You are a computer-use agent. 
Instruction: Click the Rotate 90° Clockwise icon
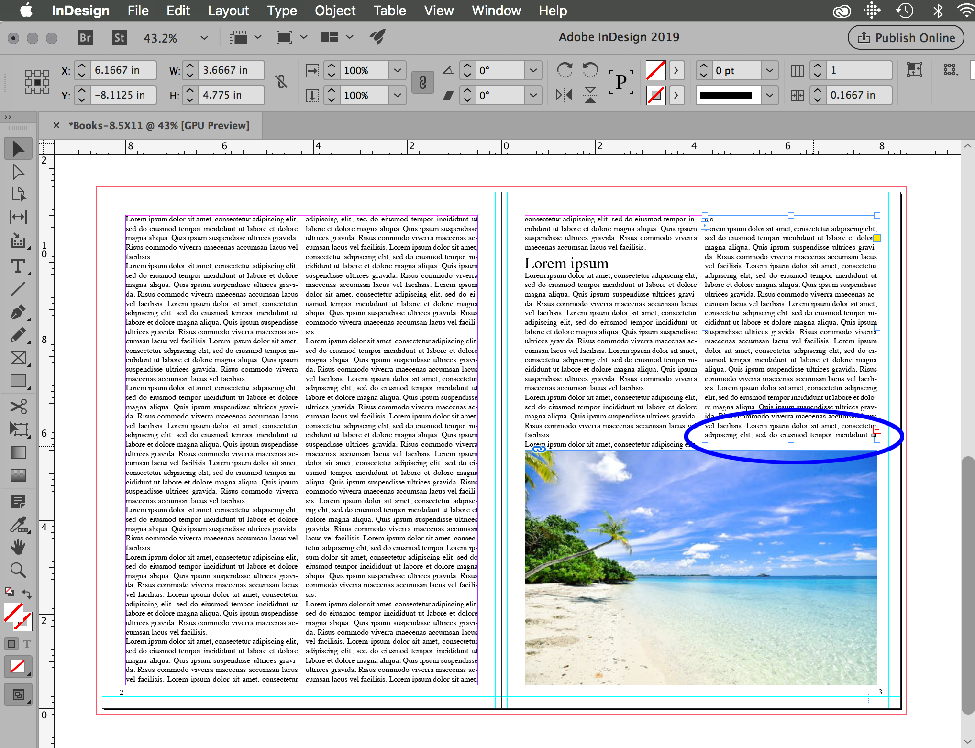(x=565, y=70)
